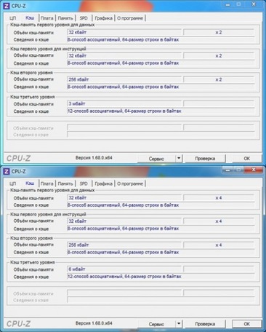Click Кэш второго уровня label in lower window
The width and height of the screenshot is (266, 332).
[31, 238]
